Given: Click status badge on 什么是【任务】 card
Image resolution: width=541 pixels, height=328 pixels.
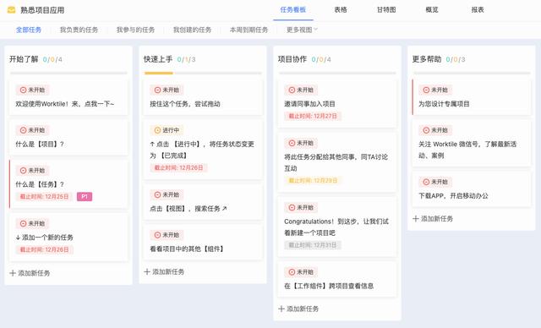Looking at the screenshot, I should tap(32, 171).
